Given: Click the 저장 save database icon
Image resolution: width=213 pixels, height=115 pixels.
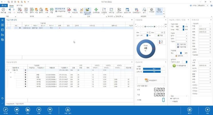Looking at the screenshot, I should (x=36, y=10).
